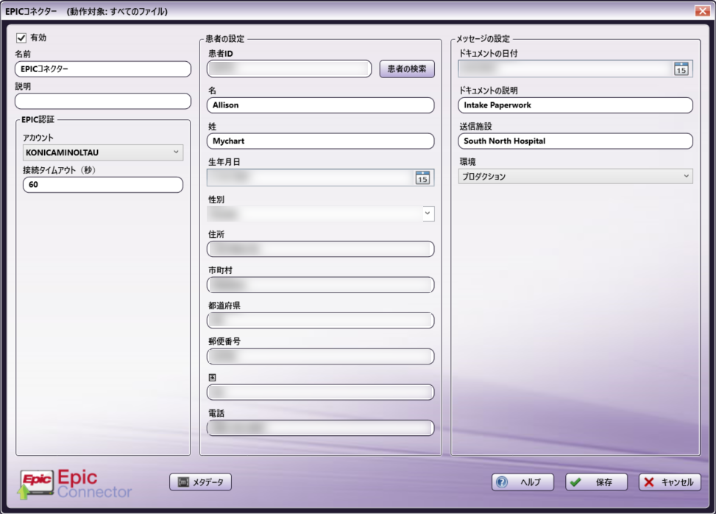Click the 国 input field
716x514 pixels.
[x=321, y=392]
